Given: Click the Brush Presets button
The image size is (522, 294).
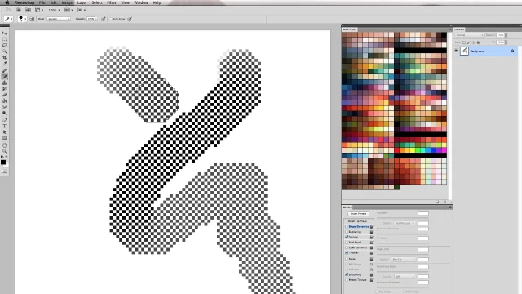Looking at the screenshot, I should 358,213.
